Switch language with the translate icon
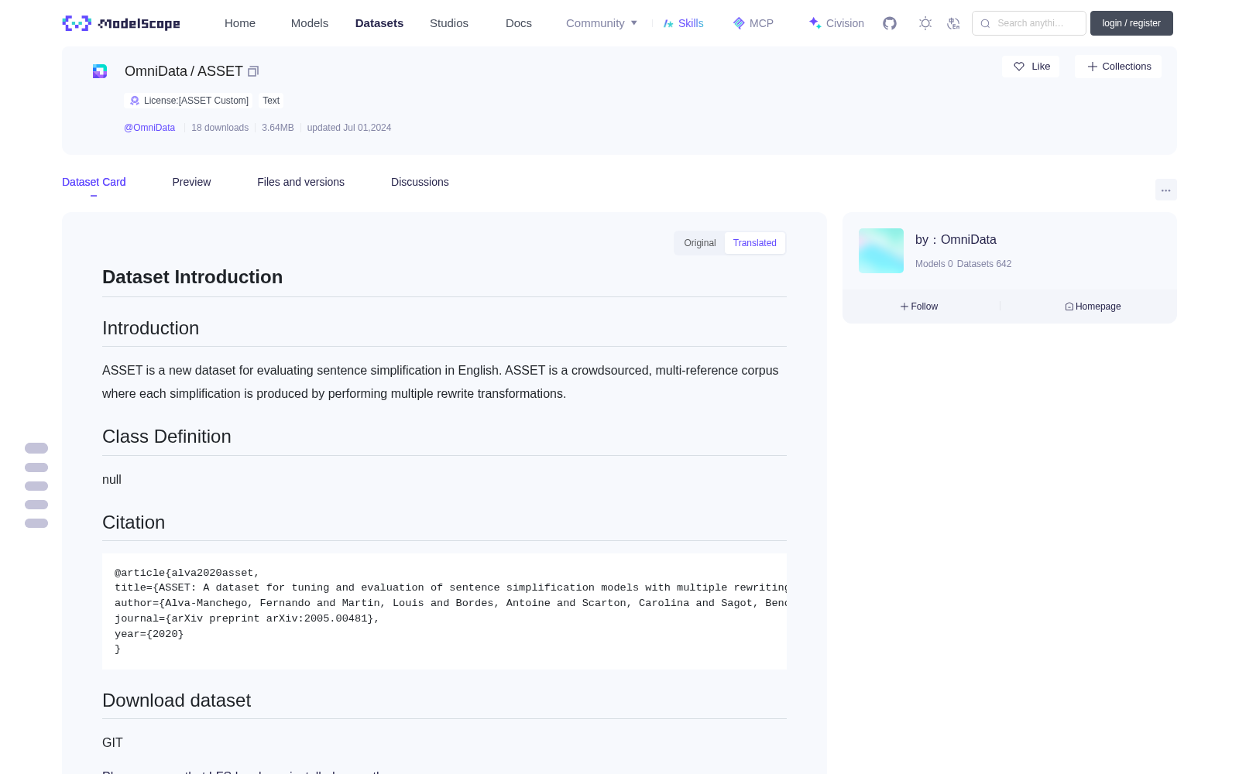Image resolution: width=1239 pixels, height=774 pixels. click(x=953, y=23)
